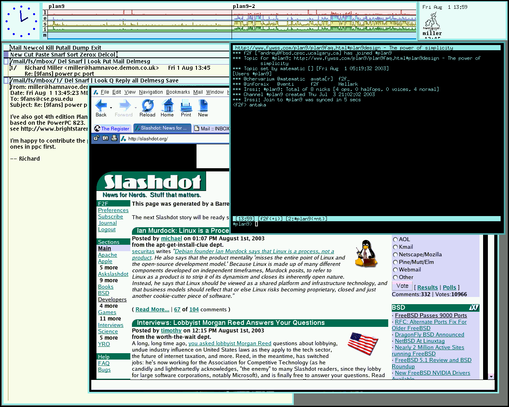The image size is (509, 407).
Task: Open the Navigation menu
Action: (151, 92)
